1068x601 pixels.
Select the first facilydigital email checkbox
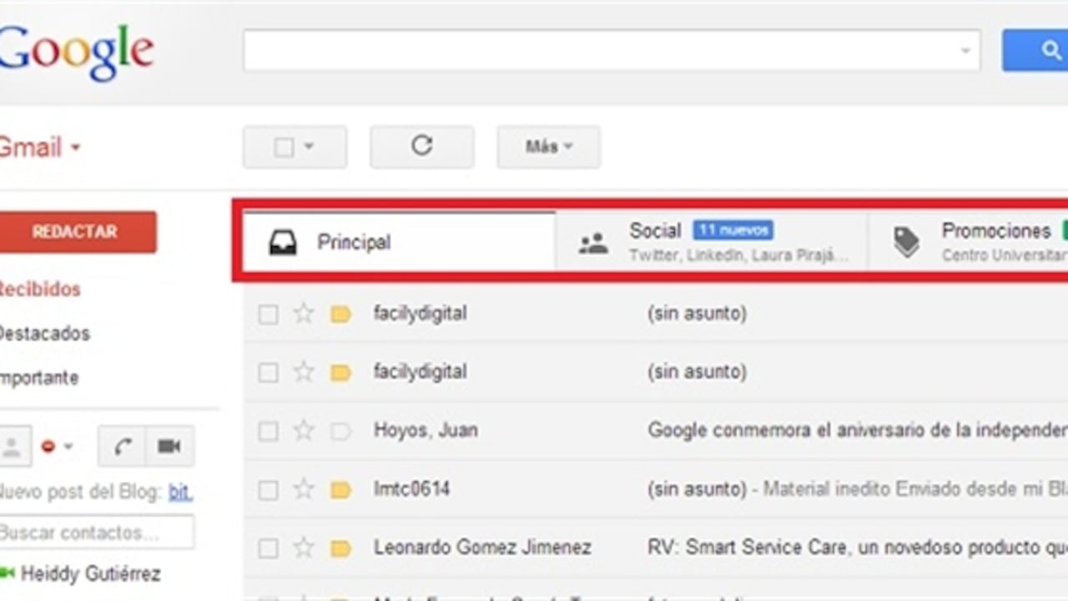click(268, 314)
